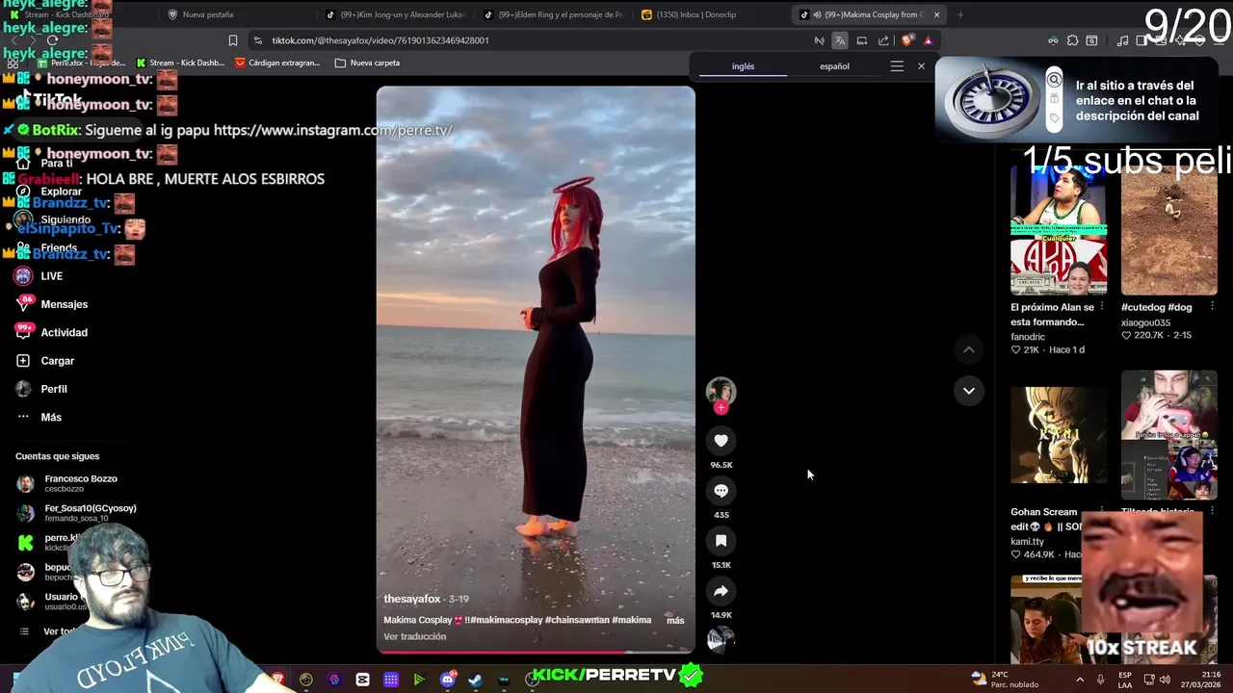Click Brave Rewards triangle icon
The height and width of the screenshot is (693, 1233).
(x=928, y=40)
